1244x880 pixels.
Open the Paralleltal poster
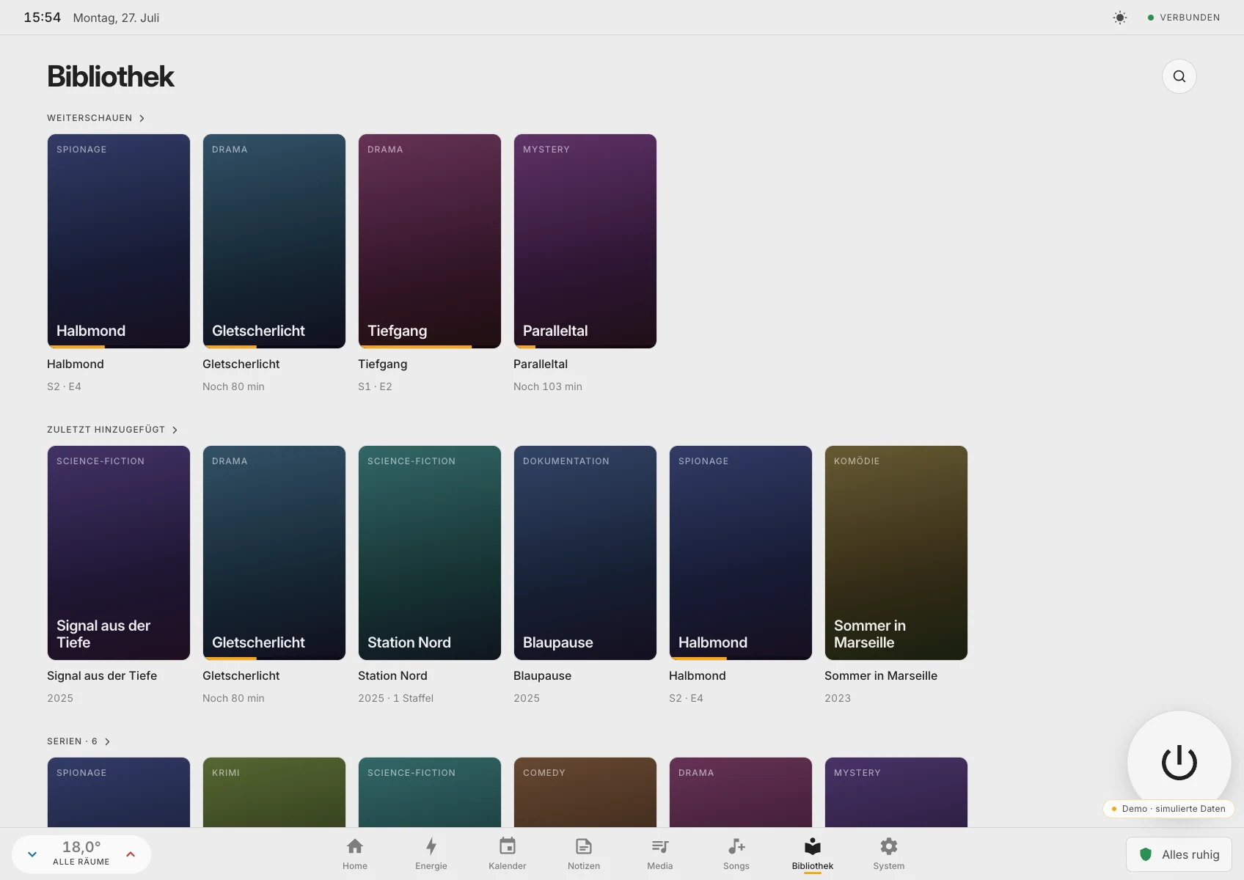click(x=585, y=241)
